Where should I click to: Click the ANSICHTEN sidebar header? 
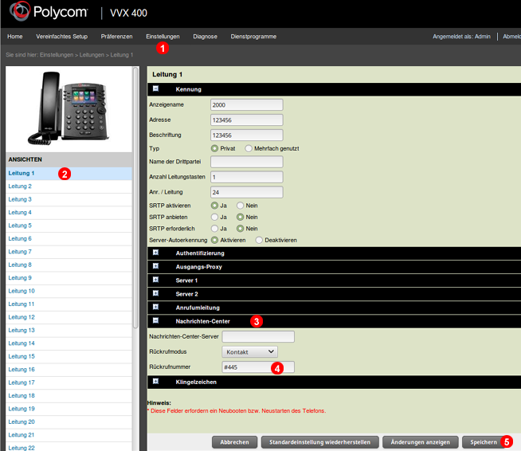69,159
